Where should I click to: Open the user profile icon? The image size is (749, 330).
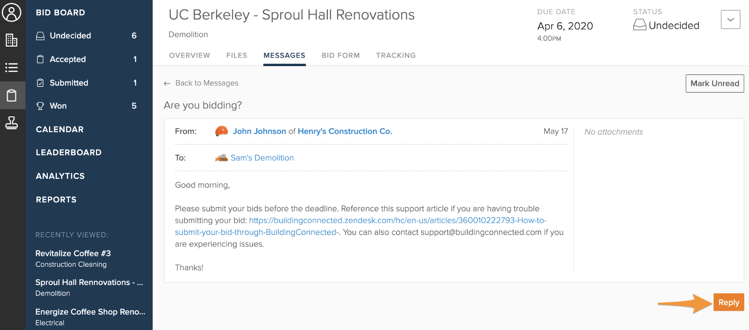(x=12, y=13)
